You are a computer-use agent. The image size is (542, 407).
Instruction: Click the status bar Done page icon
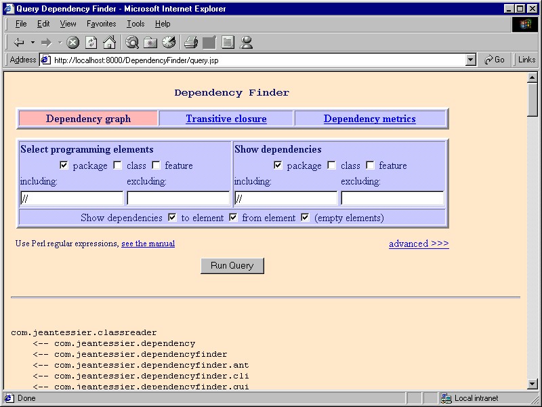9,398
